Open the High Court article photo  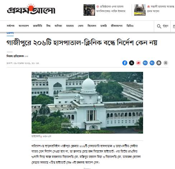pos(87,103)
